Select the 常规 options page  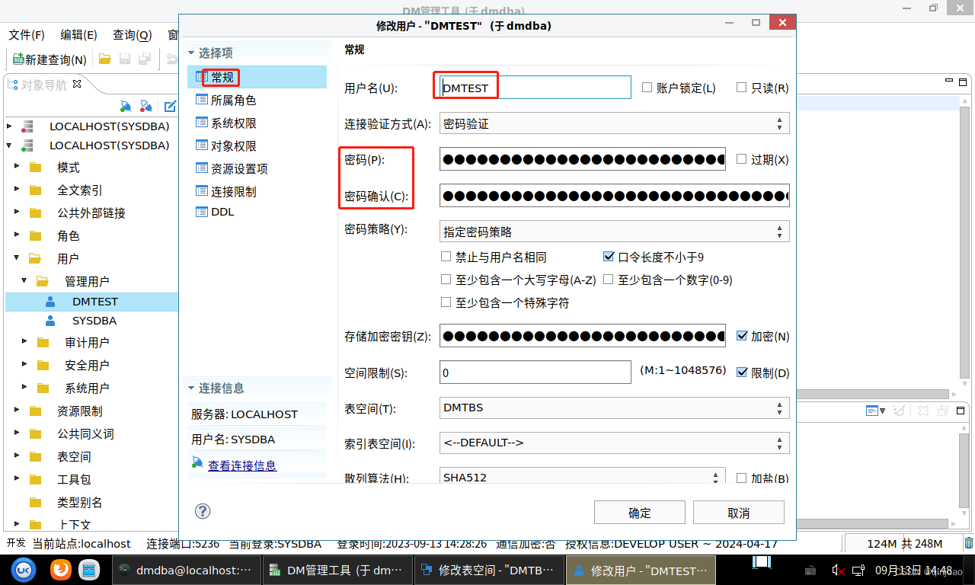tap(257, 77)
